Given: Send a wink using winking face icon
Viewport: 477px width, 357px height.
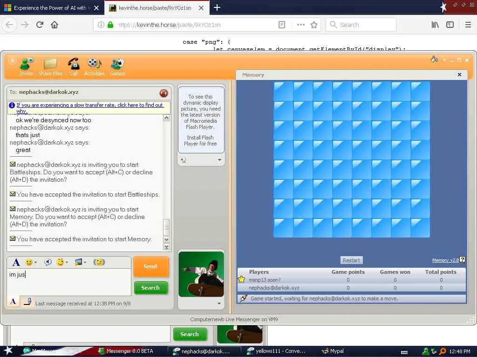Looking at the screenshot, I should pos(60,262).
